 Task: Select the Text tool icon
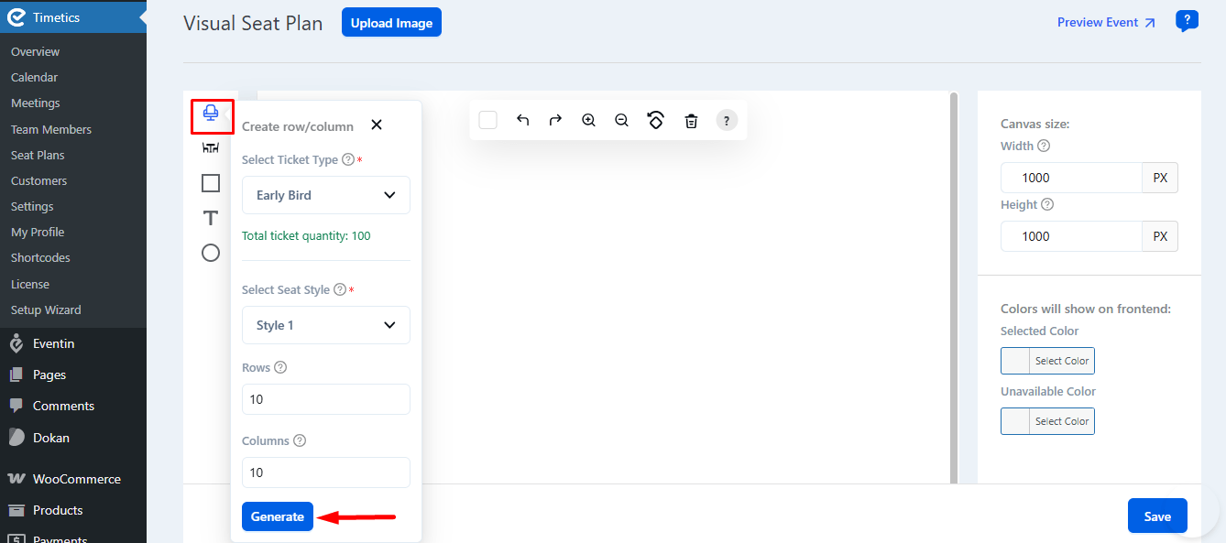click(x=211, y=218)
